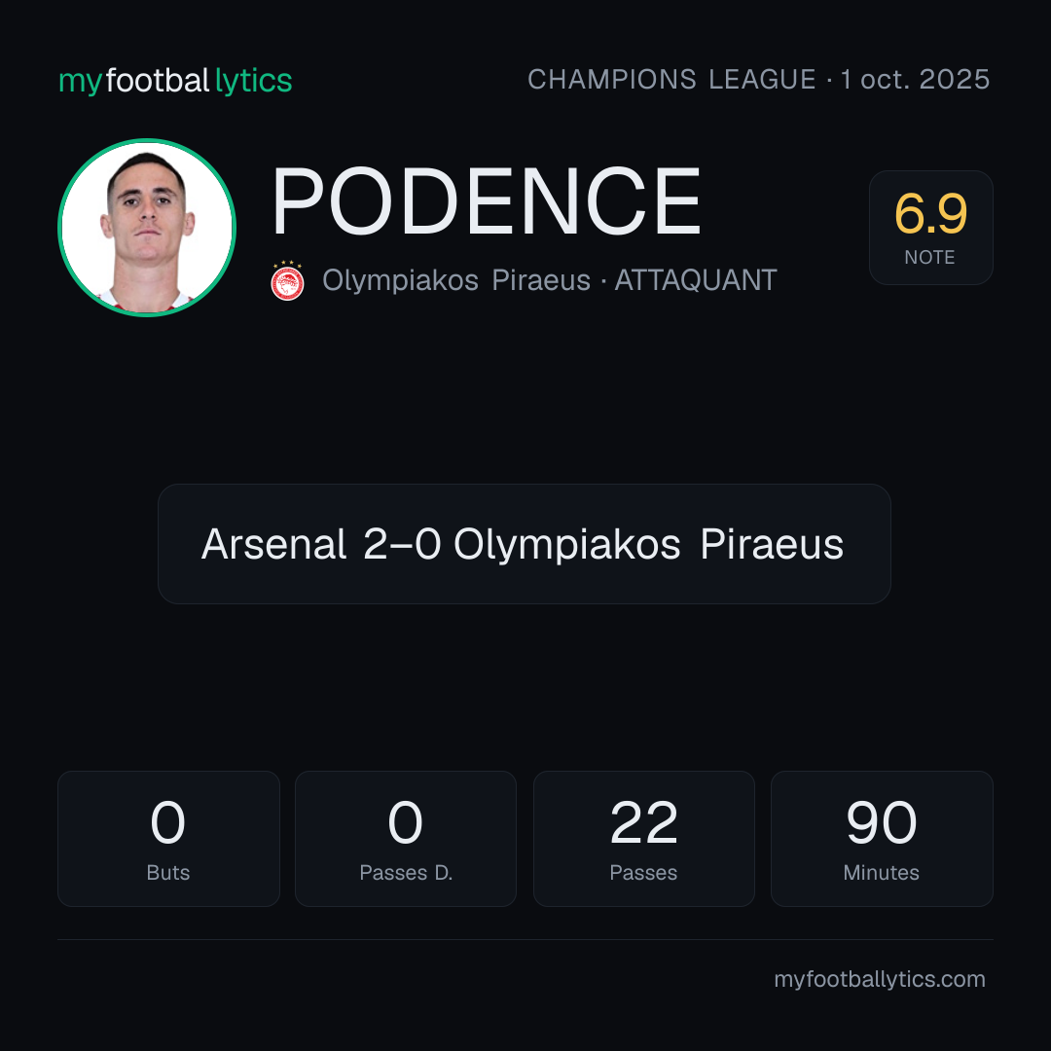This screenshot has width=1051, height=1051.
Task: Click the green 'lytics' part of the logo
Action: (x=253, y=82)
